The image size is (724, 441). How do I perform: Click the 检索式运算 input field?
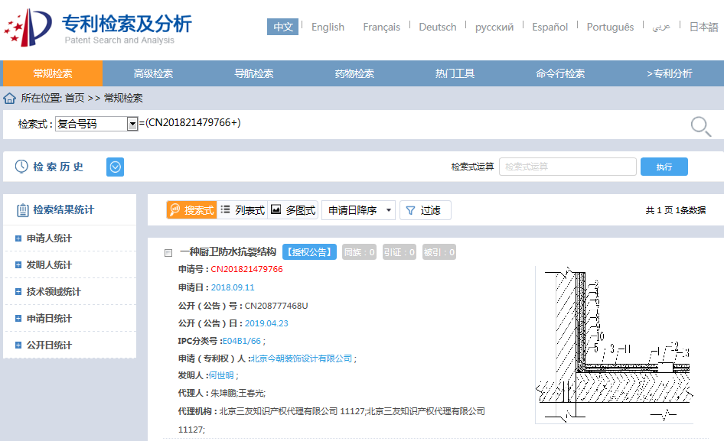click(x=567, y=167)
